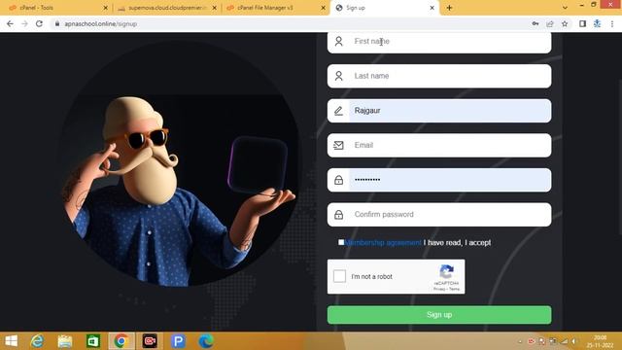
Task: Click the volume icon in system tray
Action: coord(573,341)
